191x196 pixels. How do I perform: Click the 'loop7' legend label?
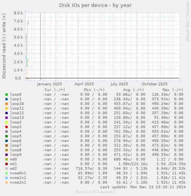point(16,145)
